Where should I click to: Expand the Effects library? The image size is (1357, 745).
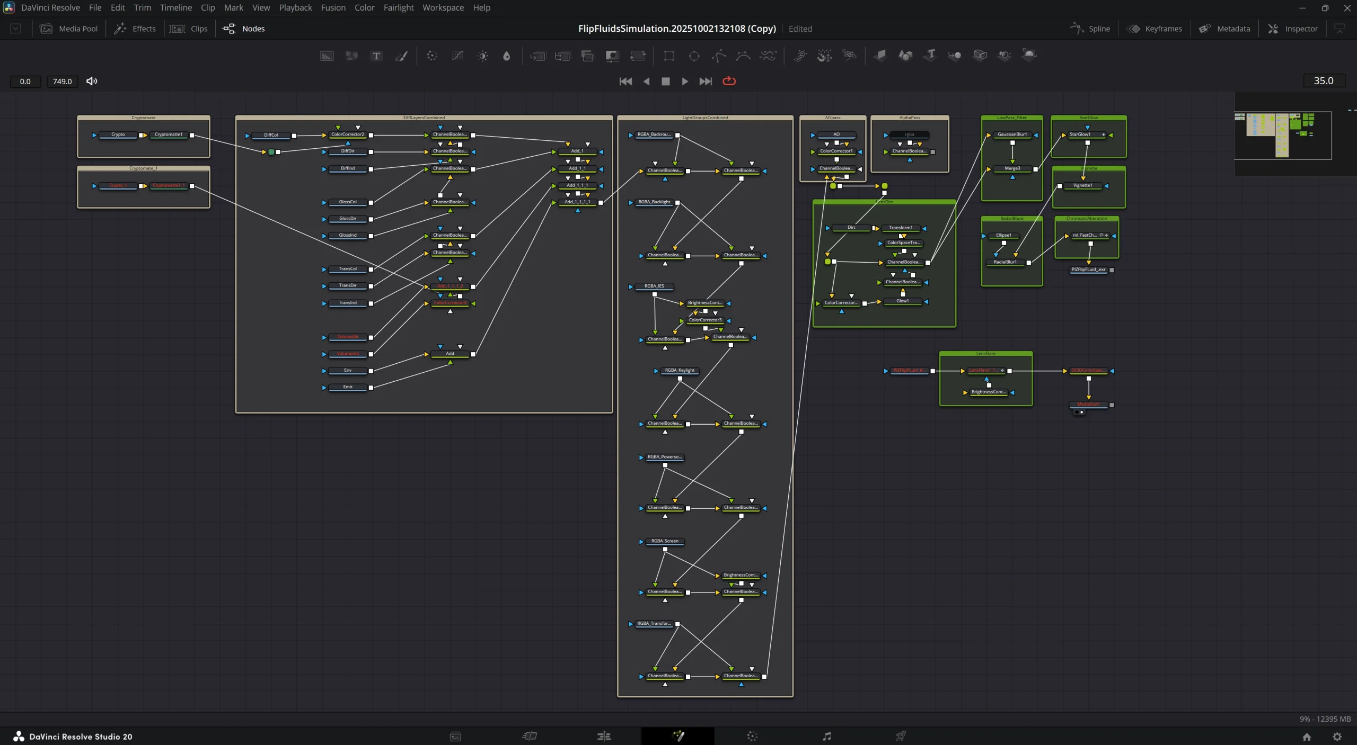coord(135,29)
